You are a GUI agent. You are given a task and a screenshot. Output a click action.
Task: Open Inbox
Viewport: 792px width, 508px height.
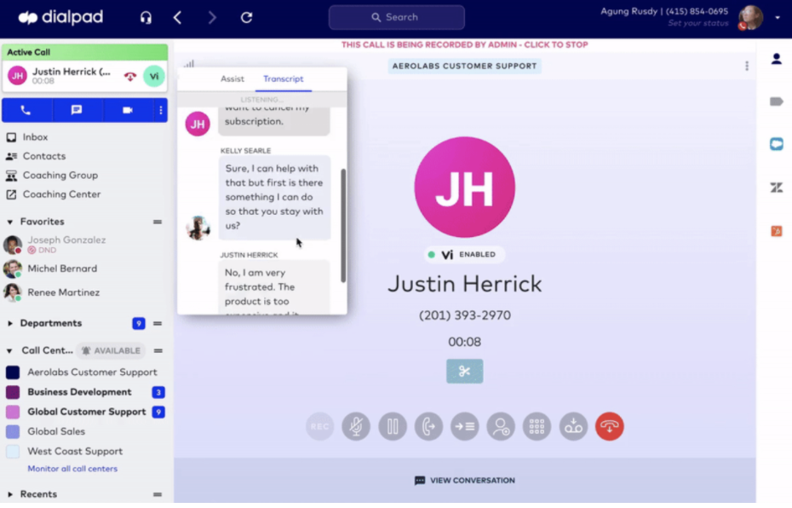coord(35,137)
